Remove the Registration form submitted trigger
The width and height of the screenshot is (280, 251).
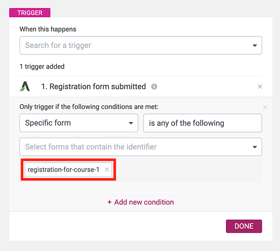[x=260, y=87]
